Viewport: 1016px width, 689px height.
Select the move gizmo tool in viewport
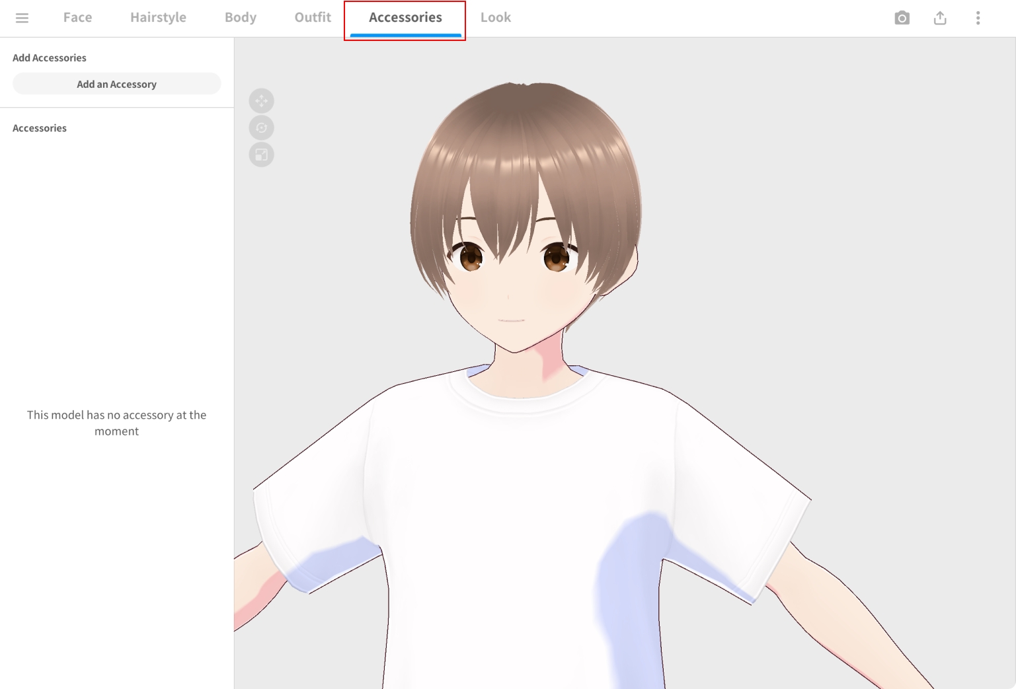(261, 101)
